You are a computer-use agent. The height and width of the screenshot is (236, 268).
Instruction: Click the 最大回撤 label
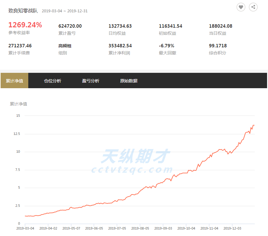(167, 53)
